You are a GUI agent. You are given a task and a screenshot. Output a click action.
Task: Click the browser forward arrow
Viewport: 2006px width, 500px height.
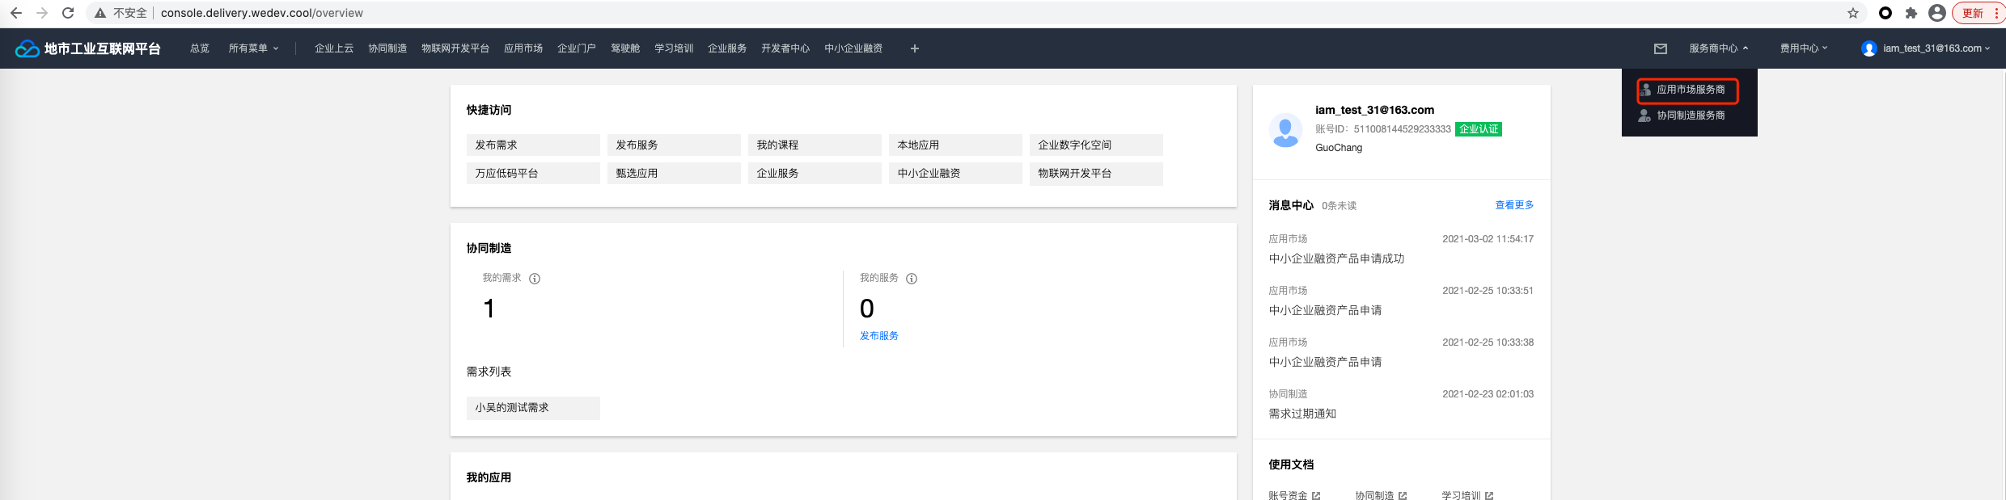pyautogui.click(x=42, y=13)
